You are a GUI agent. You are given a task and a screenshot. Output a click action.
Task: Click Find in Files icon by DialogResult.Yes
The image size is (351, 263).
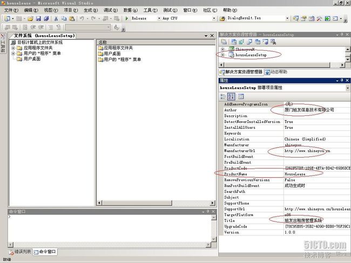(x=222, y=18)
